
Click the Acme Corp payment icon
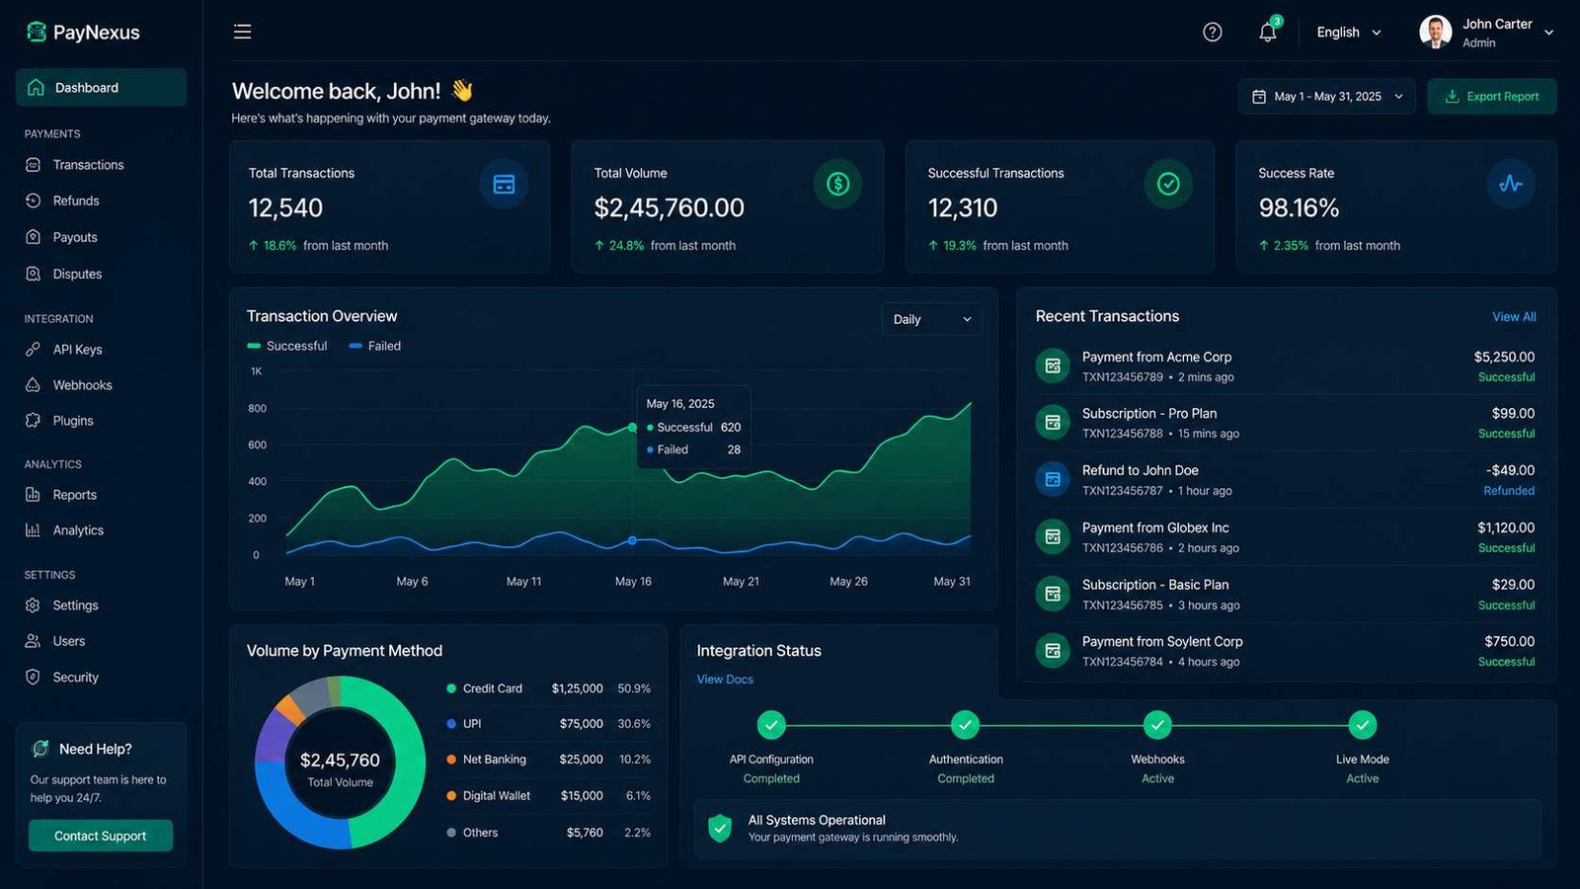pyautogui.click(x=1053, y=365)
